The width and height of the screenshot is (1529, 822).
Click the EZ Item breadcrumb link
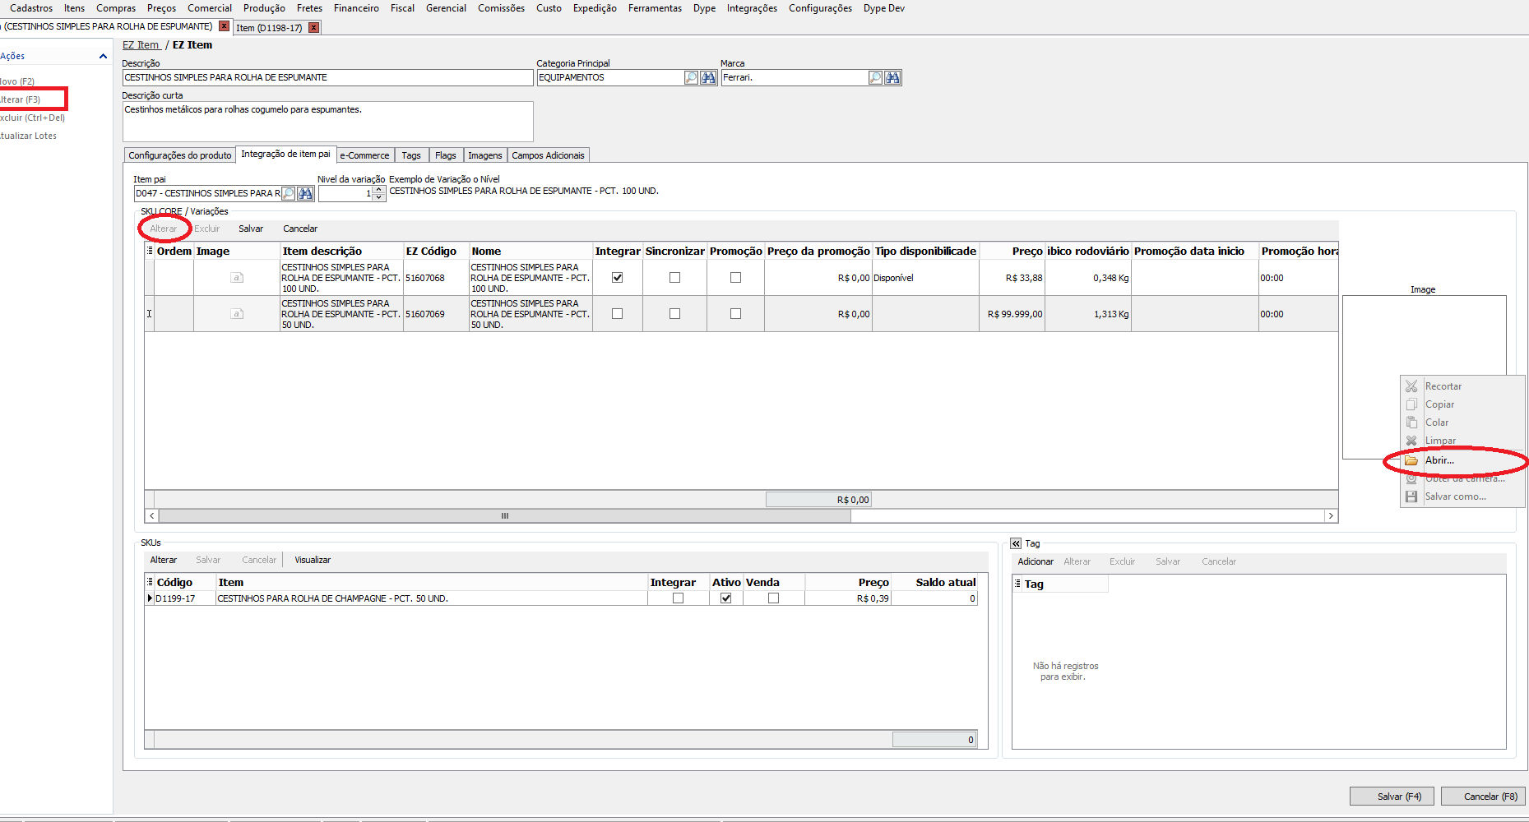click(141, 45)
